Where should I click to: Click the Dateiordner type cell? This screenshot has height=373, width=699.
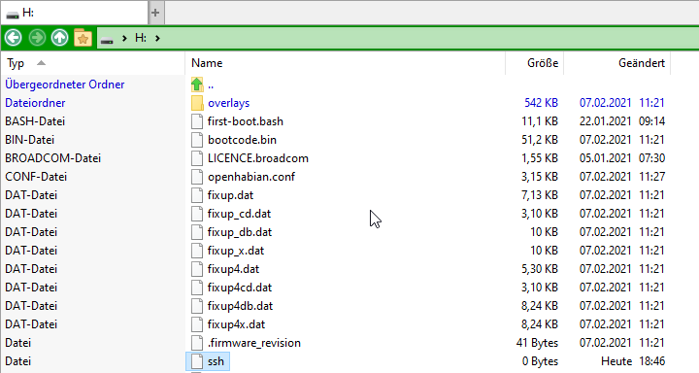click(x=35, y=103)
